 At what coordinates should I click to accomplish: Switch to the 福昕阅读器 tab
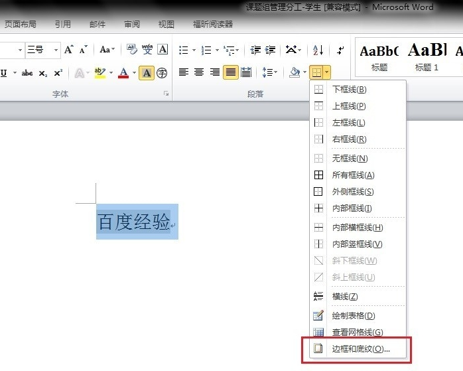[x=213, y=24]
